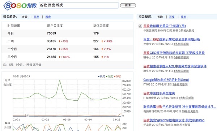
Task: Open 1条相关新闻 link under 生意宝
Action: click(181, 44)
